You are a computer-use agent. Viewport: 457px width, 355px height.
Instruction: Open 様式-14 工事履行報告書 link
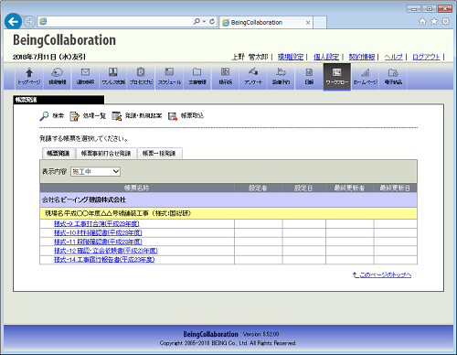tap(104, 260)
